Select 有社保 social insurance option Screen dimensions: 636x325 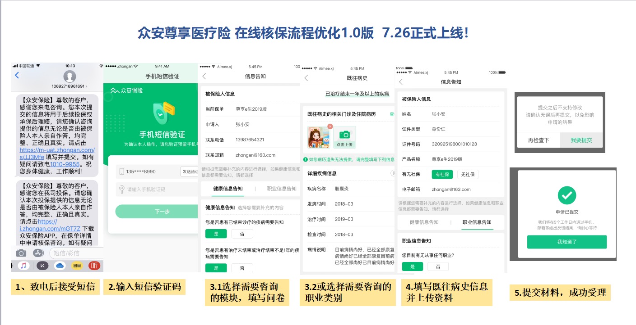(x=442, y=174)
